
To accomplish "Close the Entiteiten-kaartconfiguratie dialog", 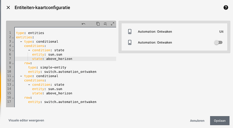I will tap(8, 7).
